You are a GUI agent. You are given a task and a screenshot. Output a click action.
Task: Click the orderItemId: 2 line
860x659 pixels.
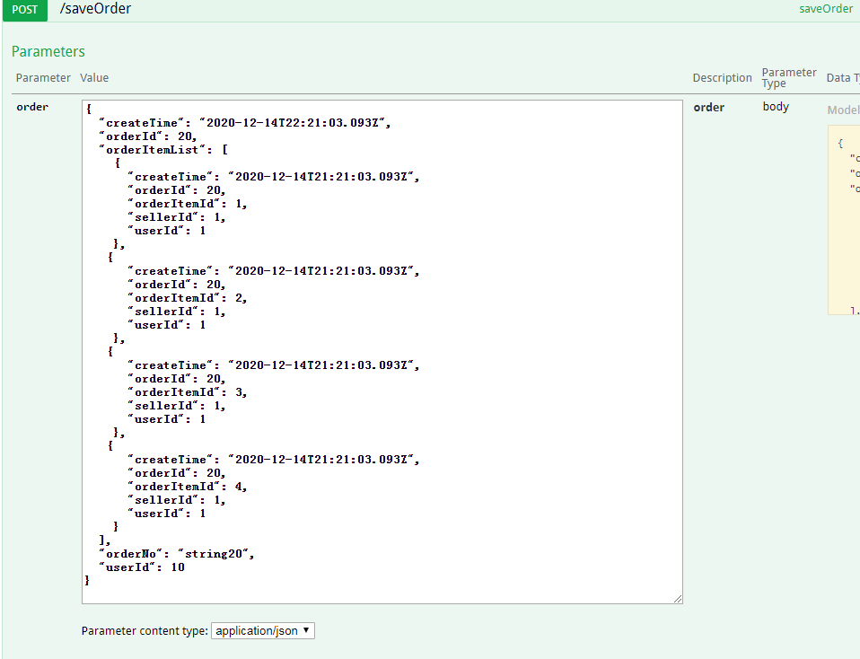tap(187, 298)
